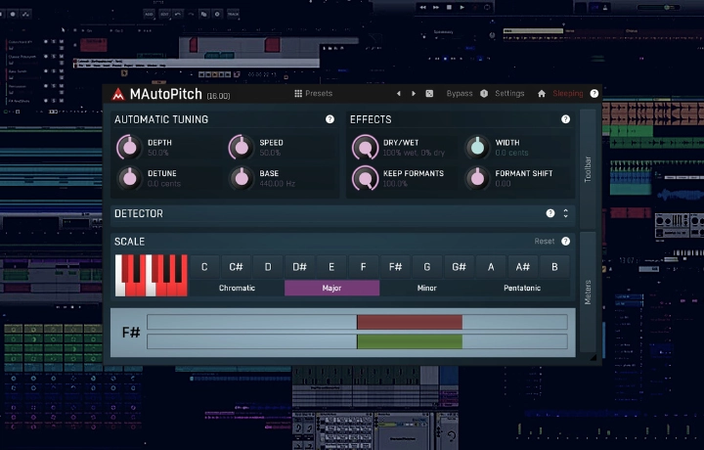
Task: Click the Base frequency knob
Action: point(241,178)
